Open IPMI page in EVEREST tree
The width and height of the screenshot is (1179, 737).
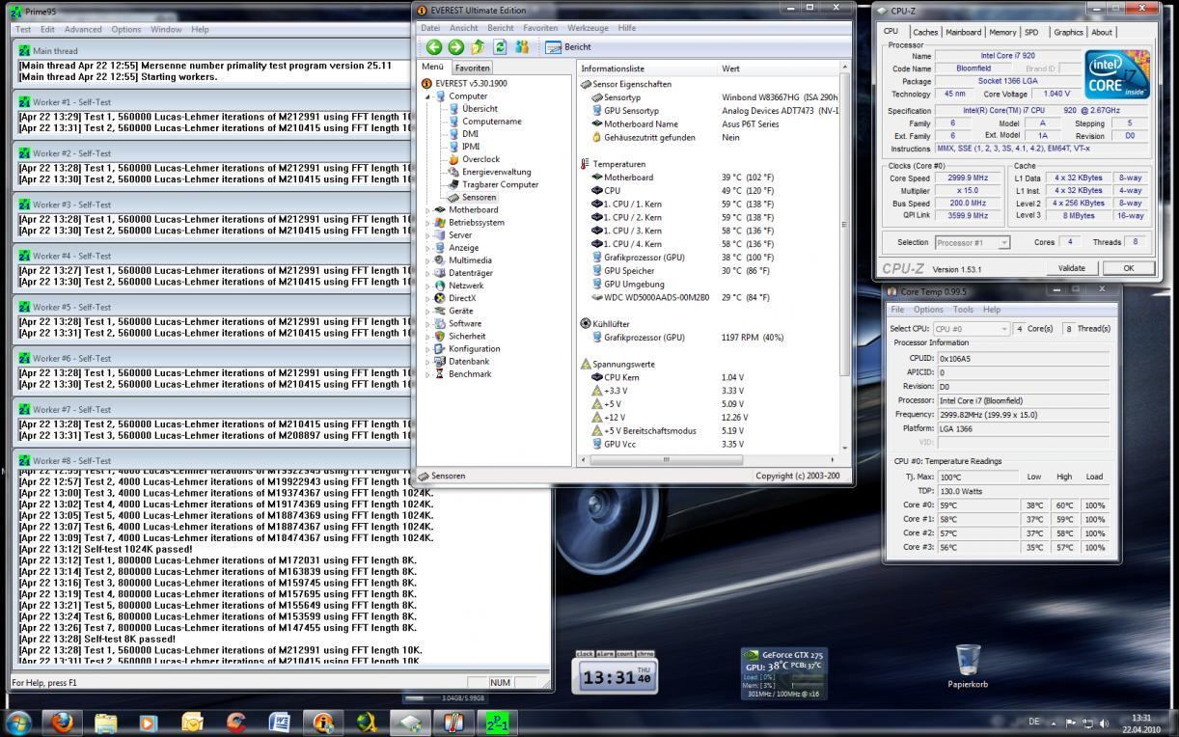pyautogui.click(x=471, y=147)
